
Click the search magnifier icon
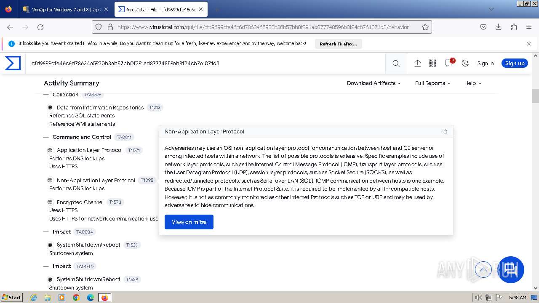396,63
